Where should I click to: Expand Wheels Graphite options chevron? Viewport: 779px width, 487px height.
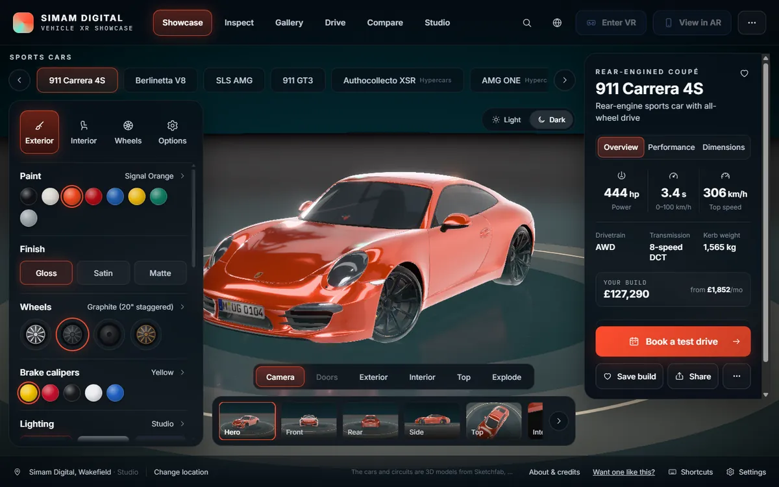tap(182, 306)
